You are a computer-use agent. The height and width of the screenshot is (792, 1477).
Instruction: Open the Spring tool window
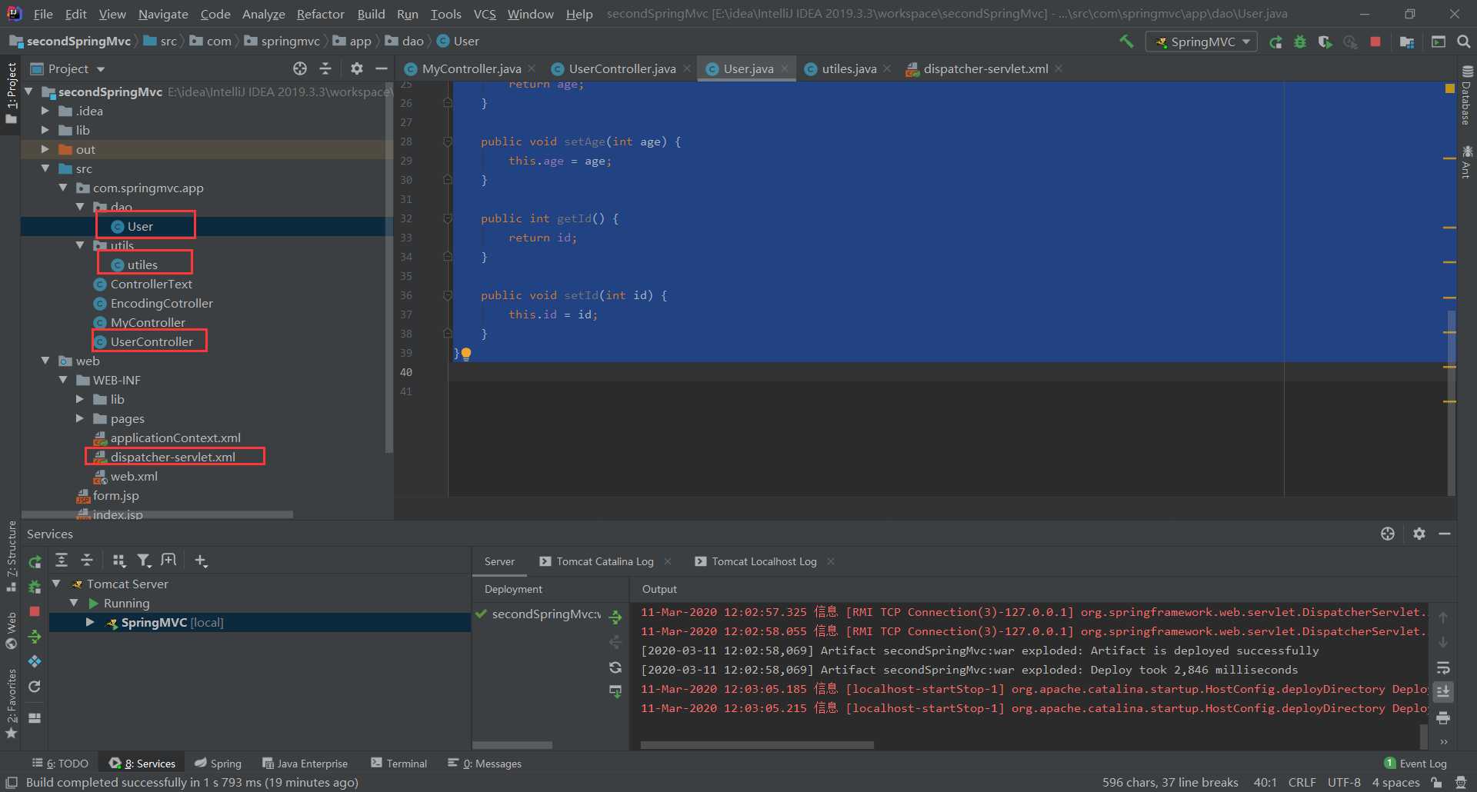218,764
